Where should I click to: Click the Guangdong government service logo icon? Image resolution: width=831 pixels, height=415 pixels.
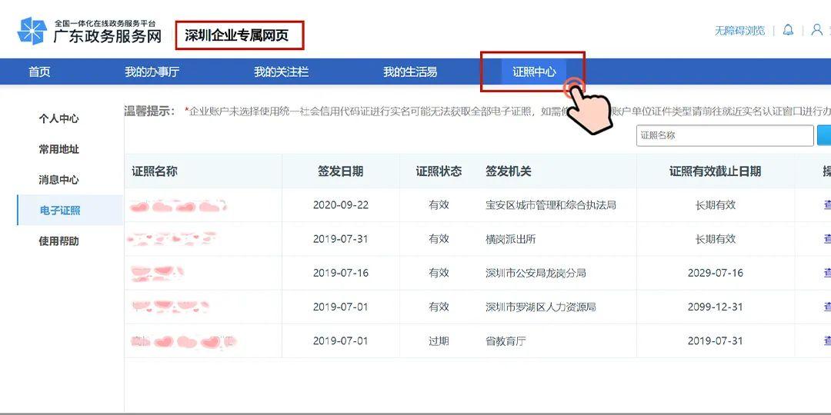click(32, 31)
